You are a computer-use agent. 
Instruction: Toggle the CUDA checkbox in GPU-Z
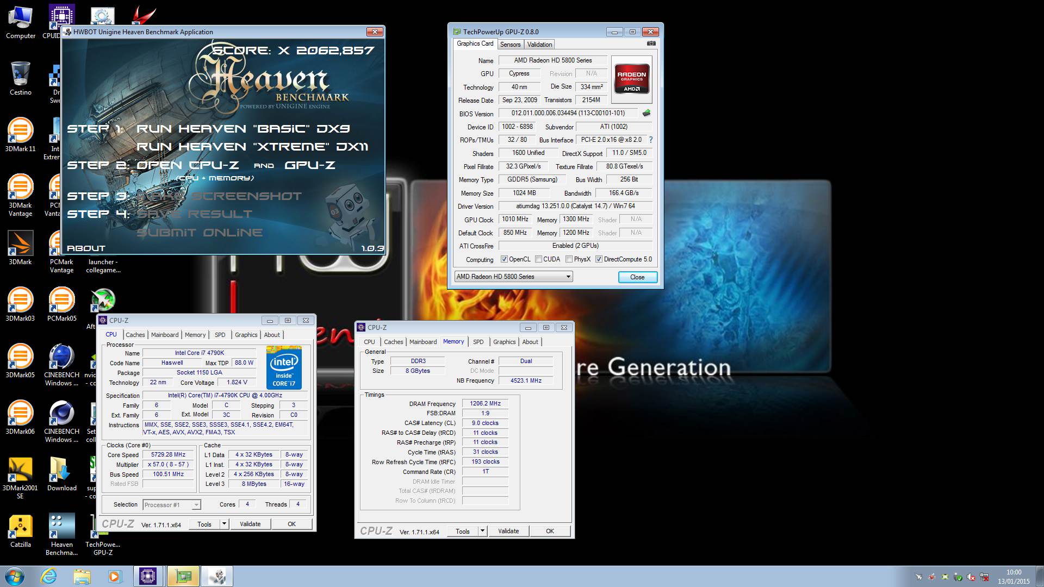point(538,259)
